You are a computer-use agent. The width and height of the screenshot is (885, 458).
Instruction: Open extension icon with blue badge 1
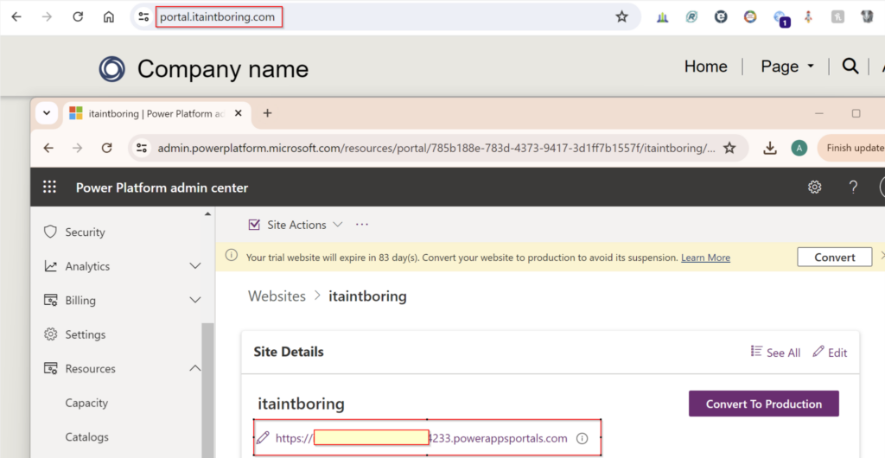click(780, 18)
